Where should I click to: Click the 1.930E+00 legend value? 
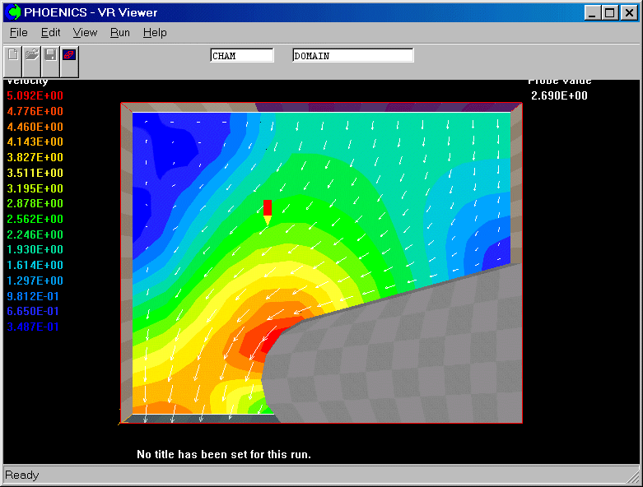pyautogui.click(x=35, y=250)
